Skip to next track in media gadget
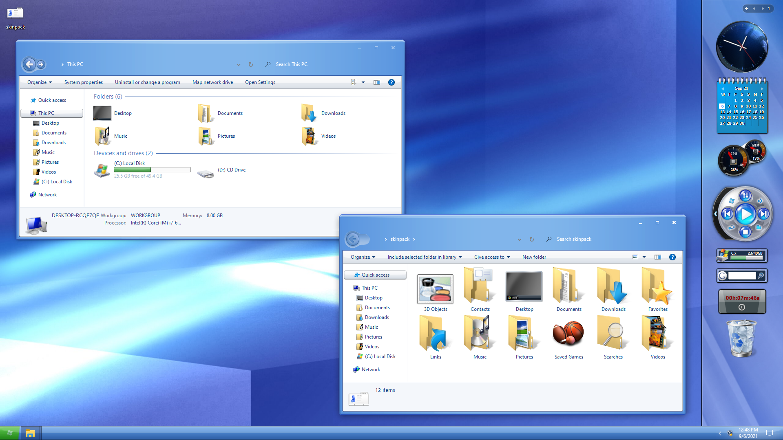This screenshot has width=783, height=440. (763, 214)
